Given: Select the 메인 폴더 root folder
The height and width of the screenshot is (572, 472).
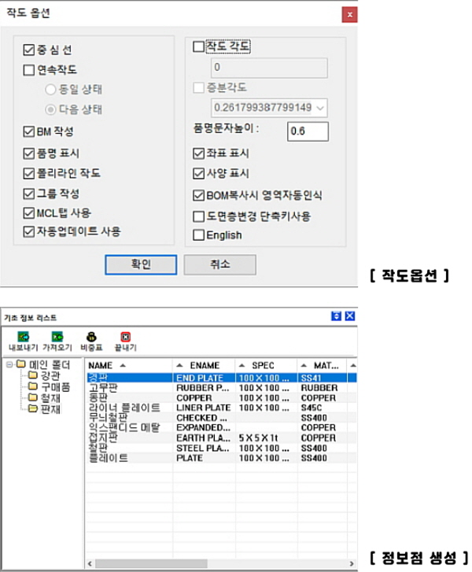Looking at the screenshot, I should click(44, 364).
